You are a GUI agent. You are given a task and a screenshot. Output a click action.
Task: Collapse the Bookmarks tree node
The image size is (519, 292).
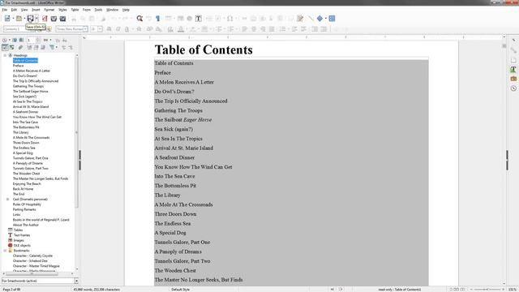click(x=5, y=251)
